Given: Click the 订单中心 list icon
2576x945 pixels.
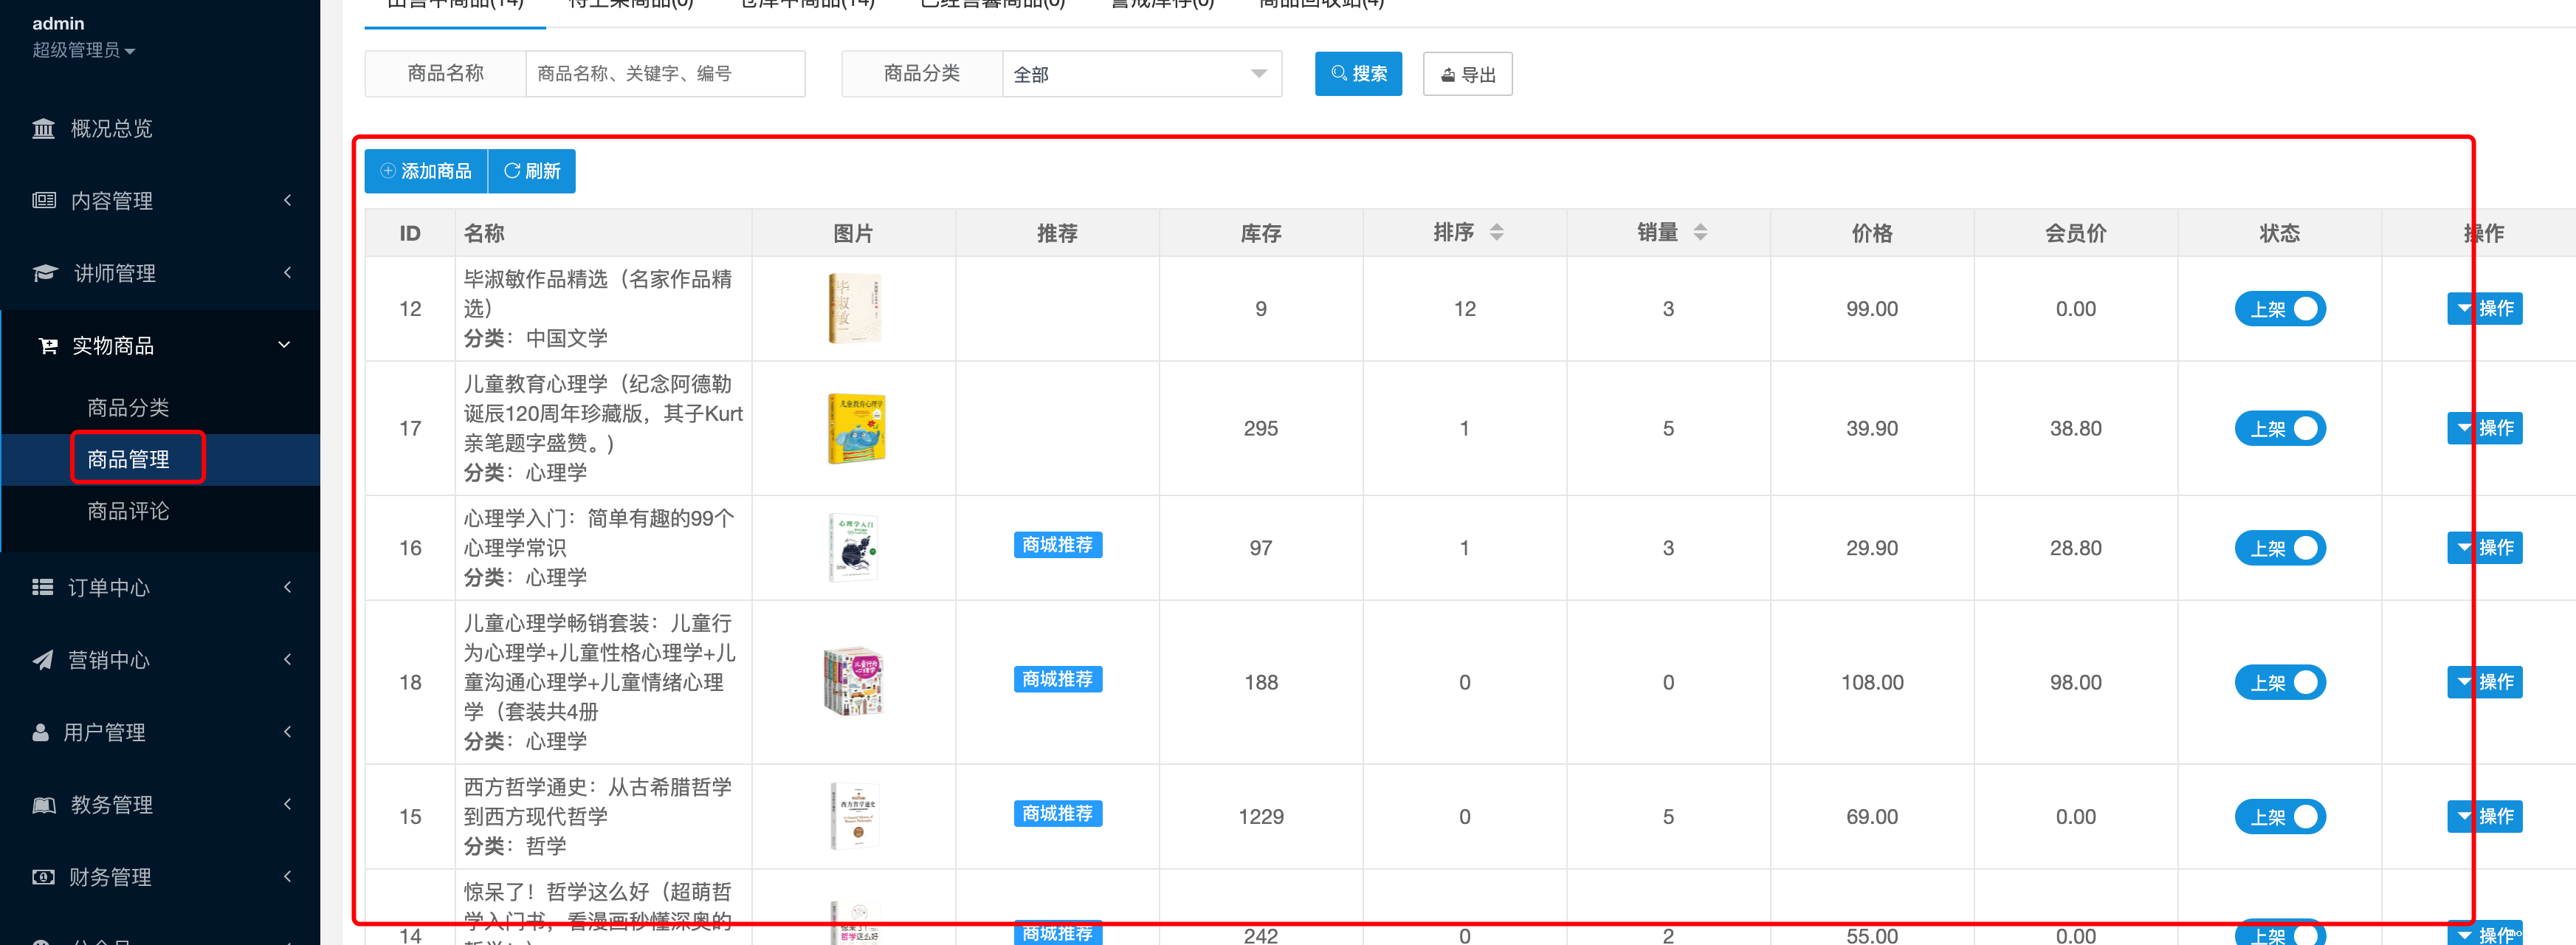Looking at the screenshot, I should [42, 587].
